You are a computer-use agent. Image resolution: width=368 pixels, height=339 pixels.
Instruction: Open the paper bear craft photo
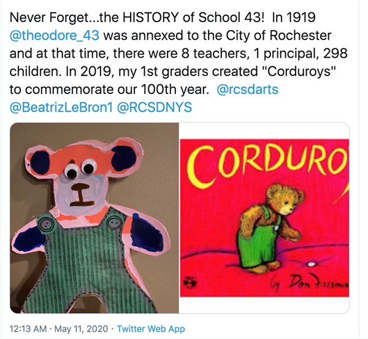pyautogui.click(x=94, y=218)
